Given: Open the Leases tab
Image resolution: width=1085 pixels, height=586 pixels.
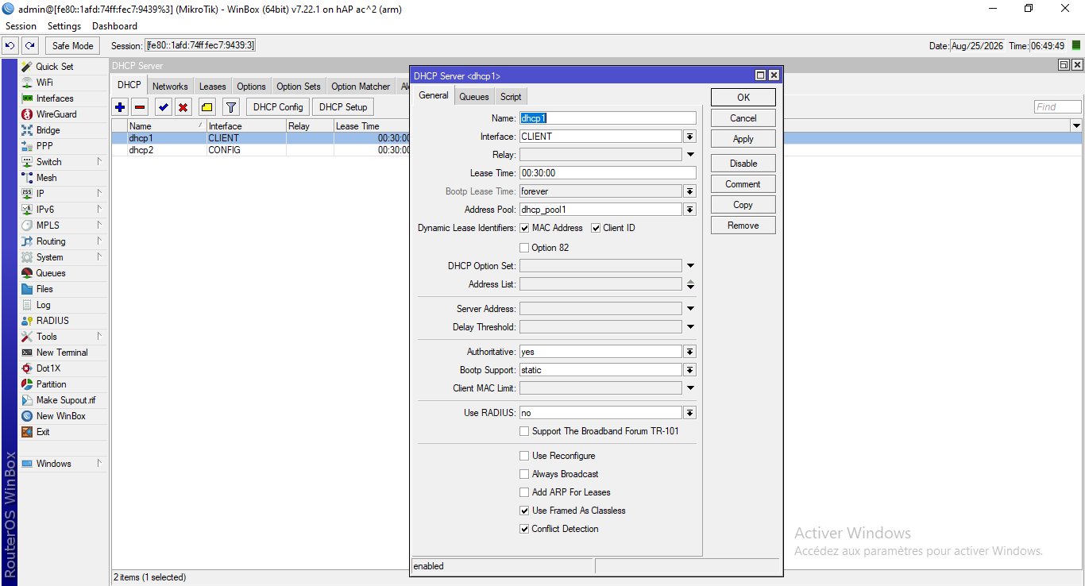Looking at the screenshot, I should coord(212,87).
